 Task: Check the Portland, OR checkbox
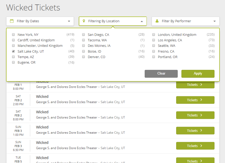(154, 57)
